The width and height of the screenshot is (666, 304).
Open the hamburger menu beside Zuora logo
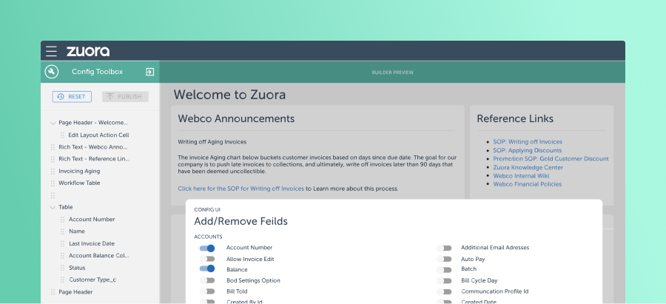tap(51, 51)
